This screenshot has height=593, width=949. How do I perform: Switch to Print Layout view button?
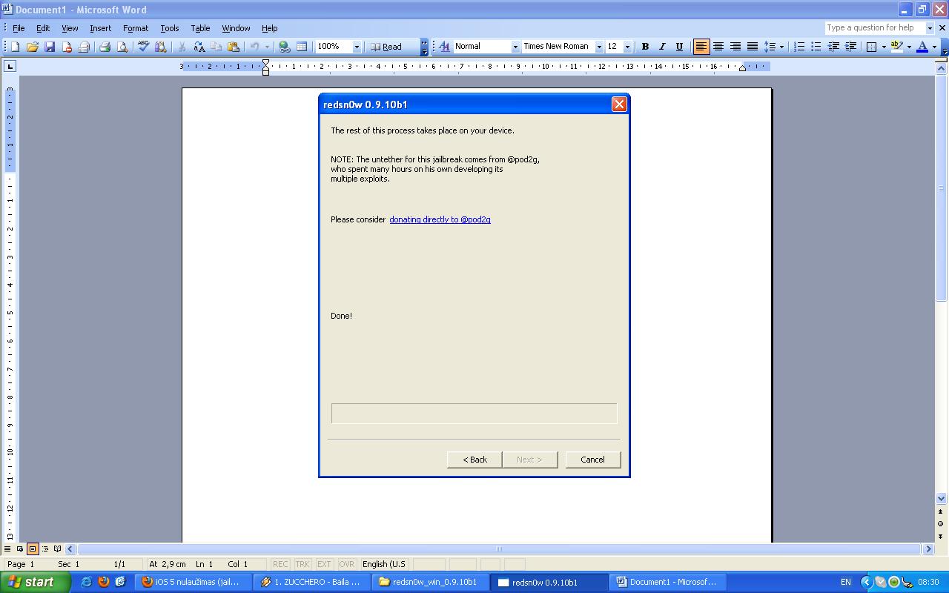(x=33, y=549)
